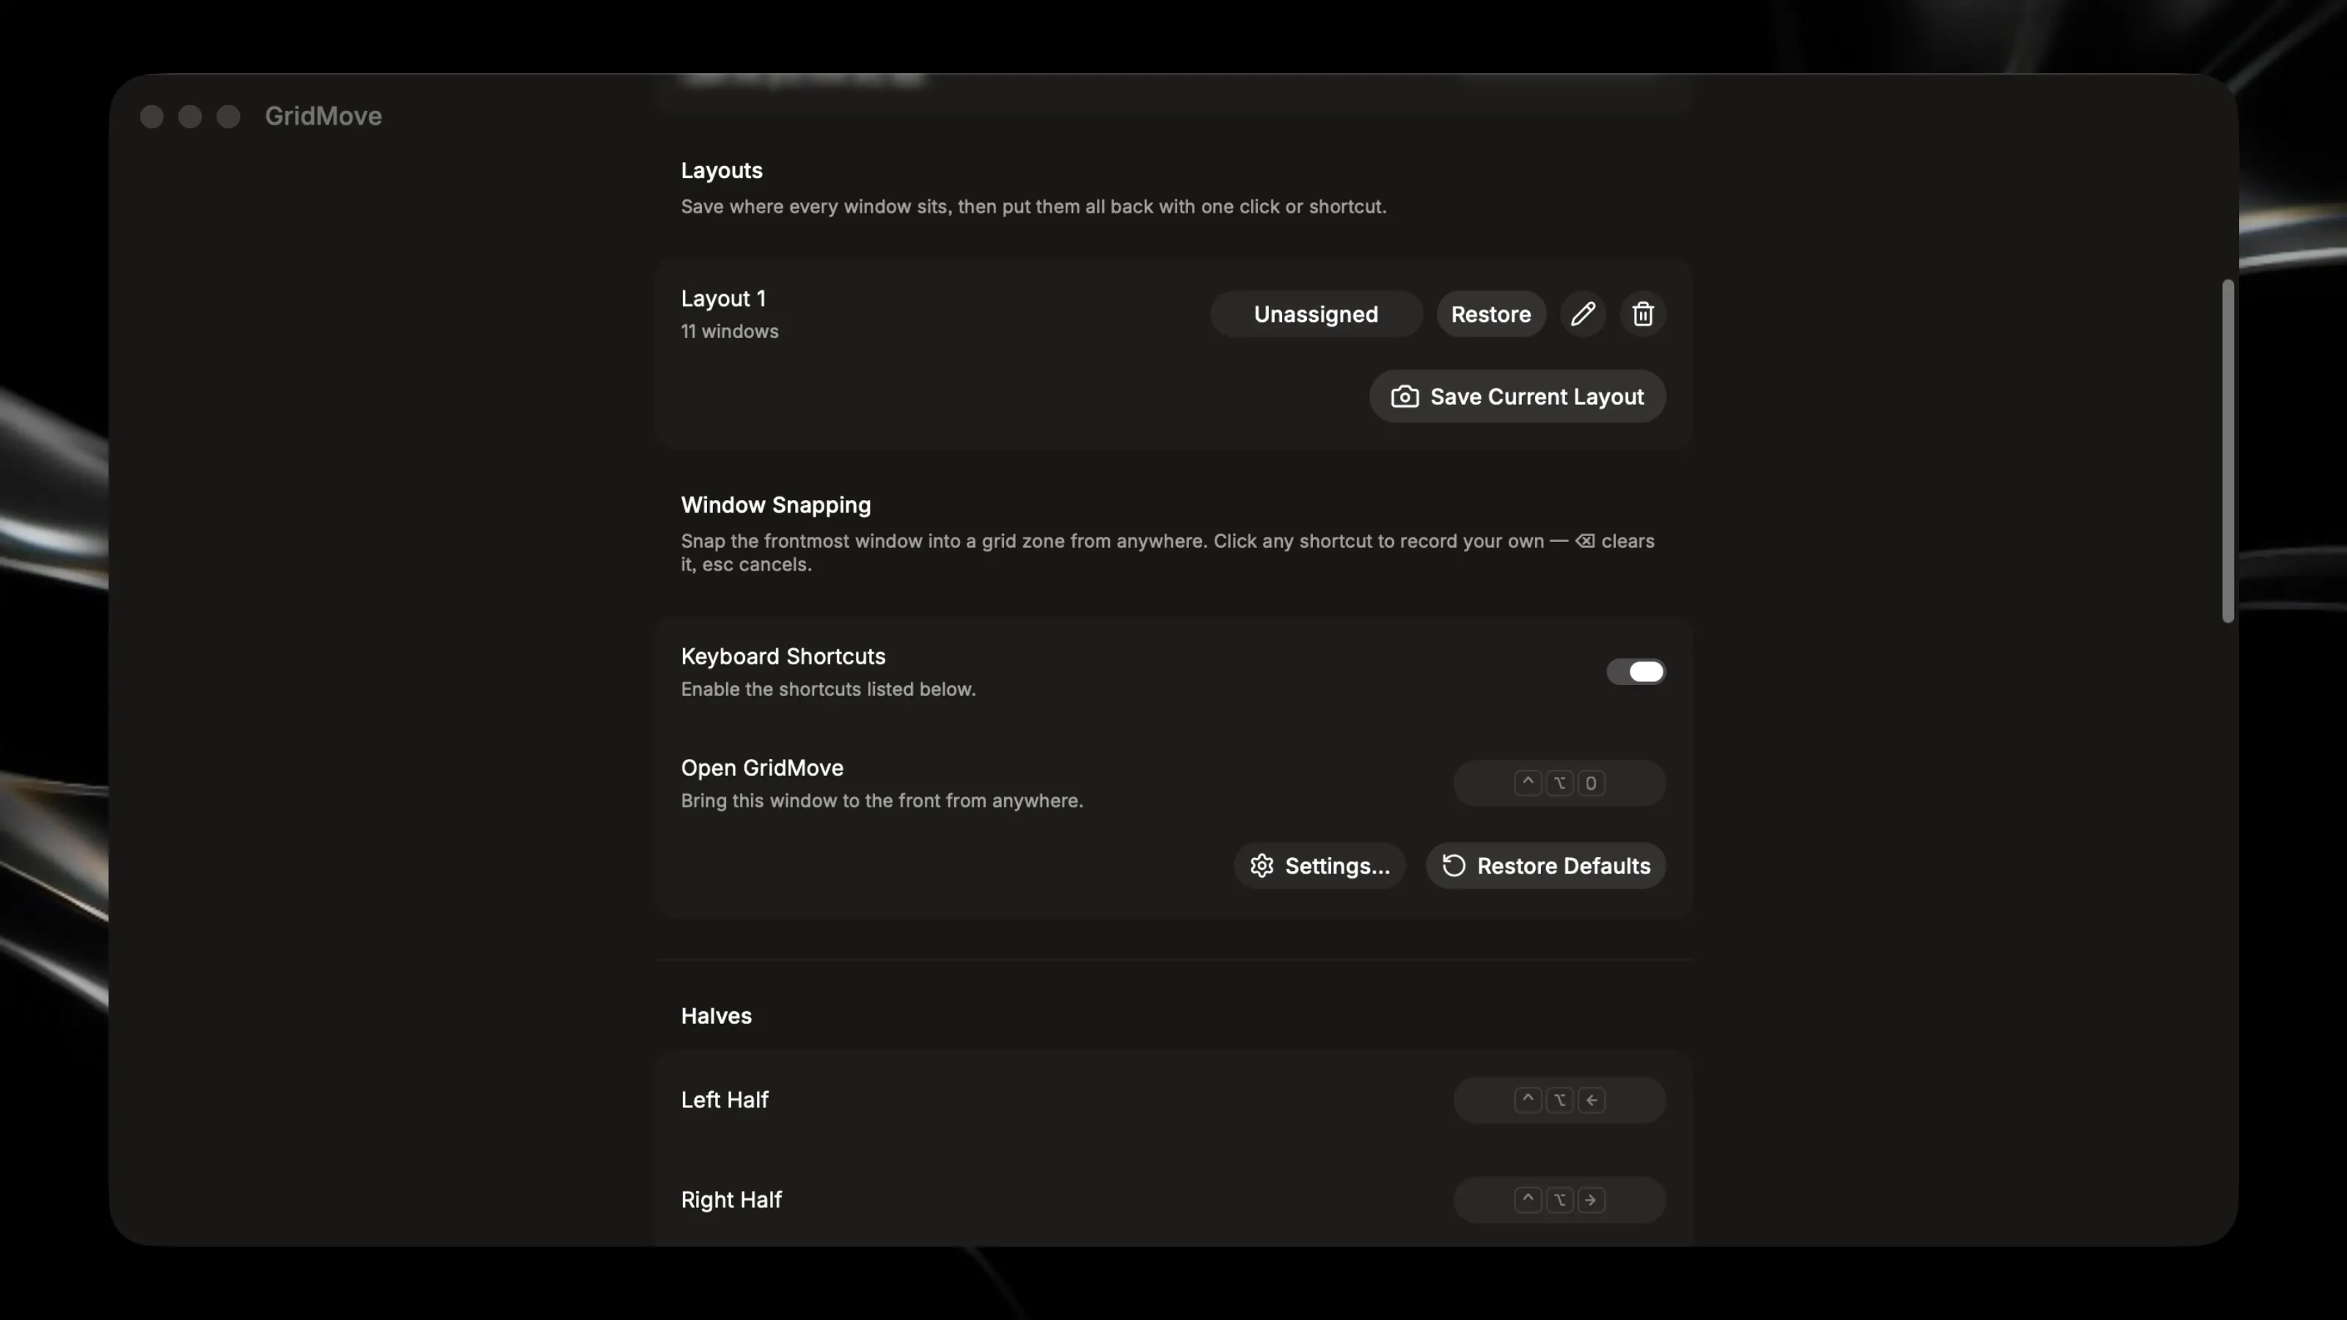2347x1320 pixels.
Task: Click the Left Half label
Action: point(725,1099)
